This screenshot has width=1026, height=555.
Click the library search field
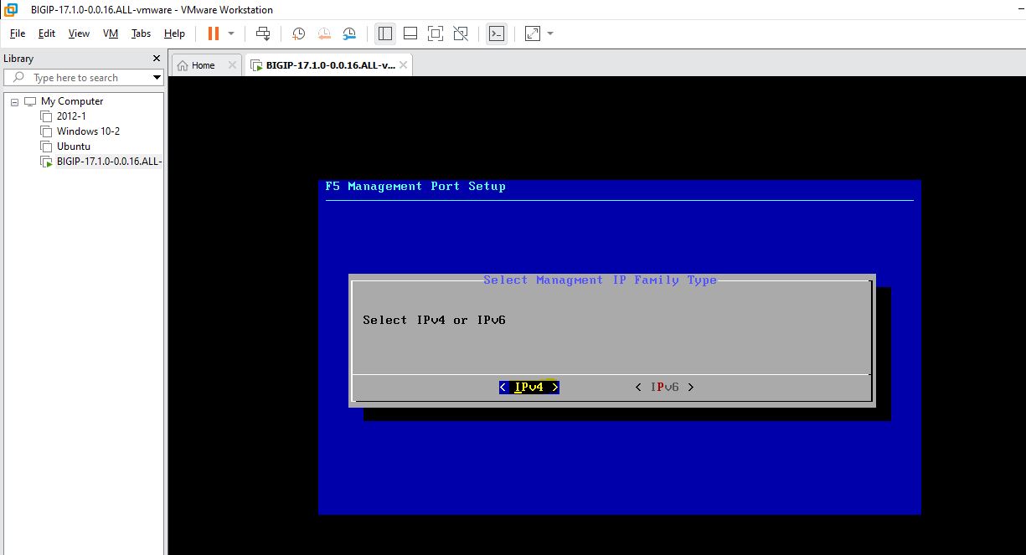click(x=84, y=78)
